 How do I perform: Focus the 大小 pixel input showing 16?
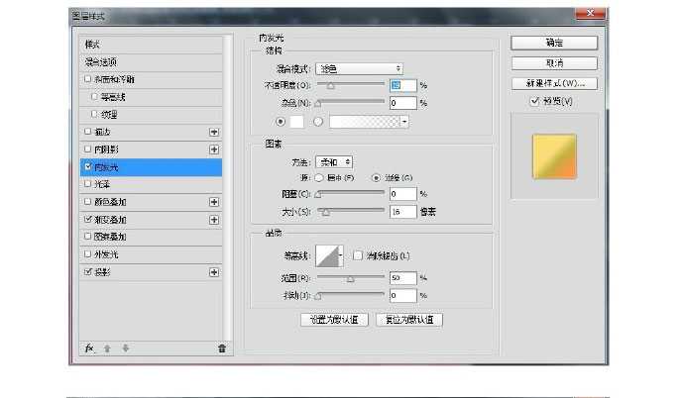click(403, 212)
